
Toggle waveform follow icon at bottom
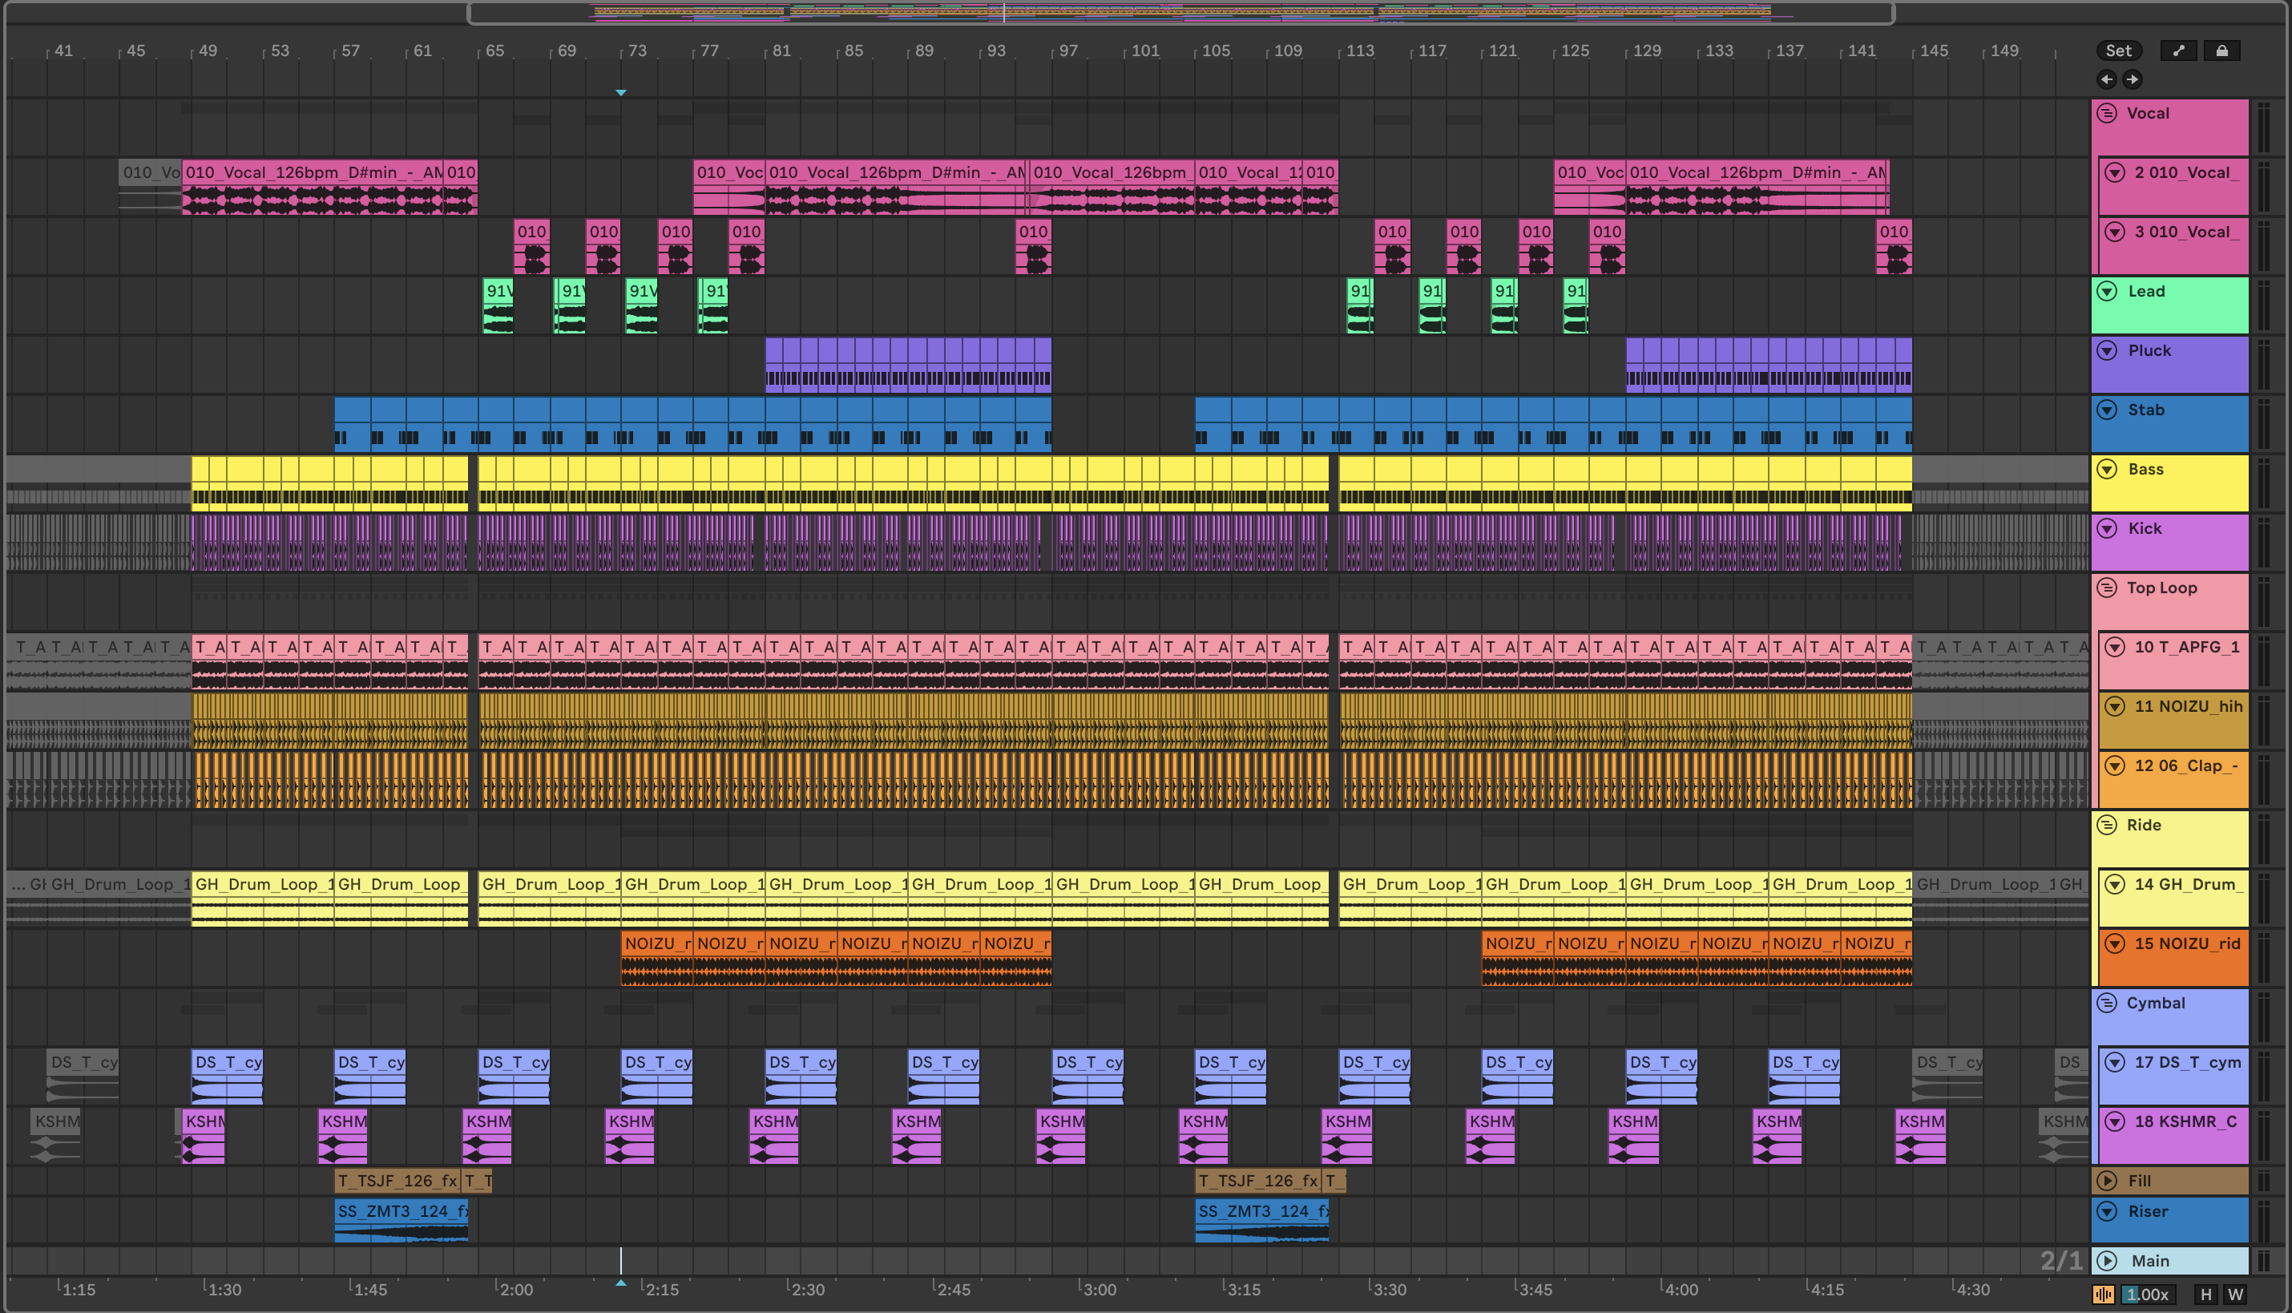2103,1294
